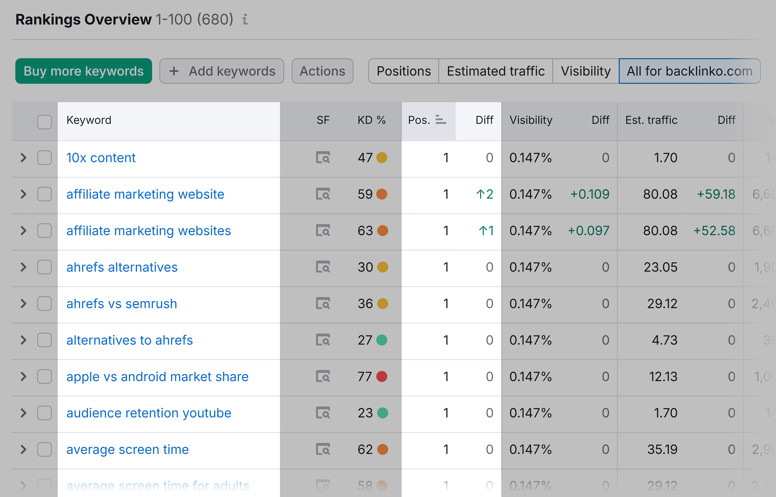
Task: Expand the "affiliate marketing website" row
Action: pos(23,194)
